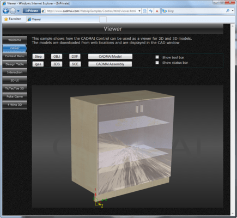Click the 3D cabinet model in viewer

(x=122, y=146)
